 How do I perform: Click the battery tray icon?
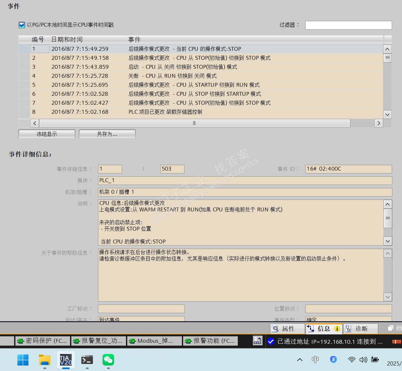pos(375,359)
